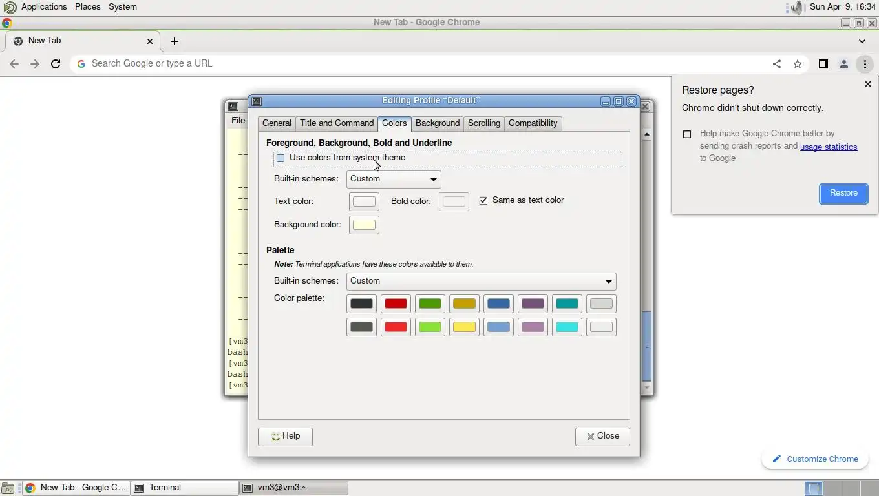Switch to Terminal taskbar item
Viewport: 879px width, 496px height.
click(x=185, y=488)
